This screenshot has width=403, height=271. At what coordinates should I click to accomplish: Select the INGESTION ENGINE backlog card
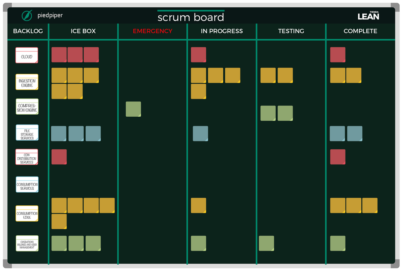tap(27, 82)
